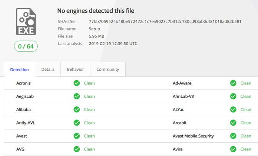Image resolution: width=258 pixels, height=156 pixels.
Task: Click the Acronis engine name
Action: (x=23, y=83)
